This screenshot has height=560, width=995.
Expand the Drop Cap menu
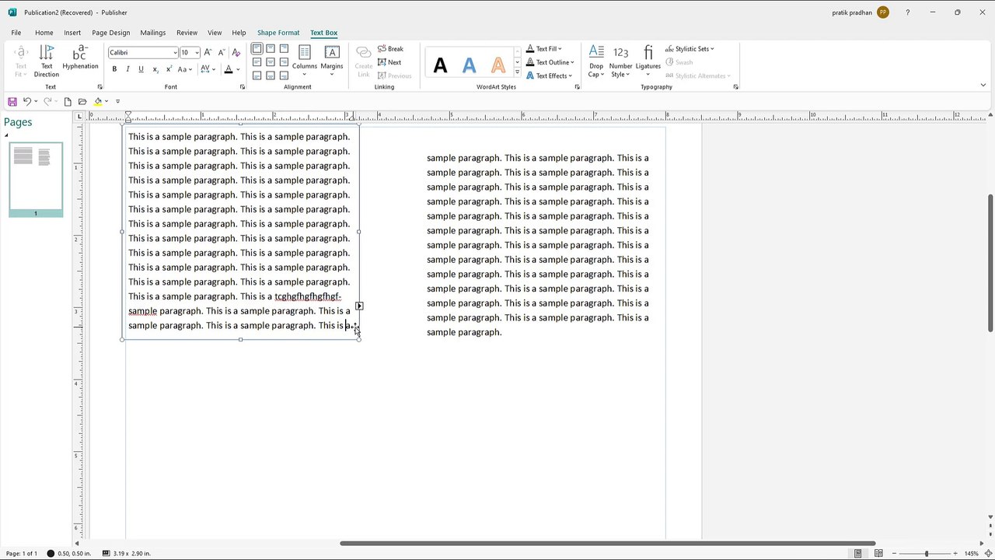596,61
